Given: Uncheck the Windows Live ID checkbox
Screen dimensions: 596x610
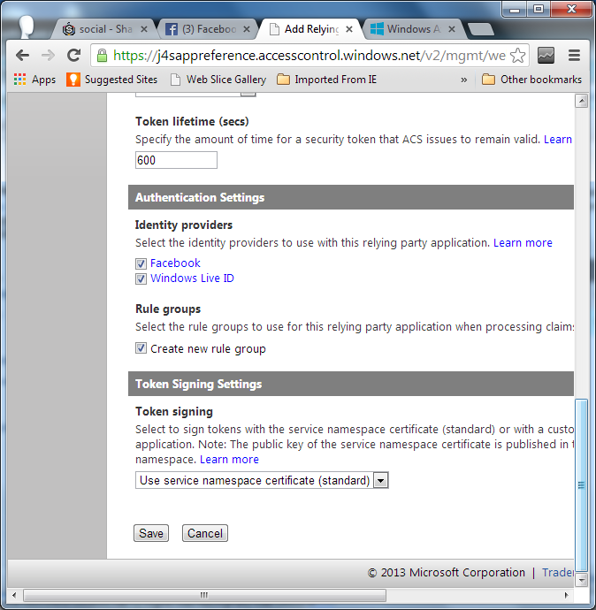Looking at the screenshot, I should click(141, 279).
